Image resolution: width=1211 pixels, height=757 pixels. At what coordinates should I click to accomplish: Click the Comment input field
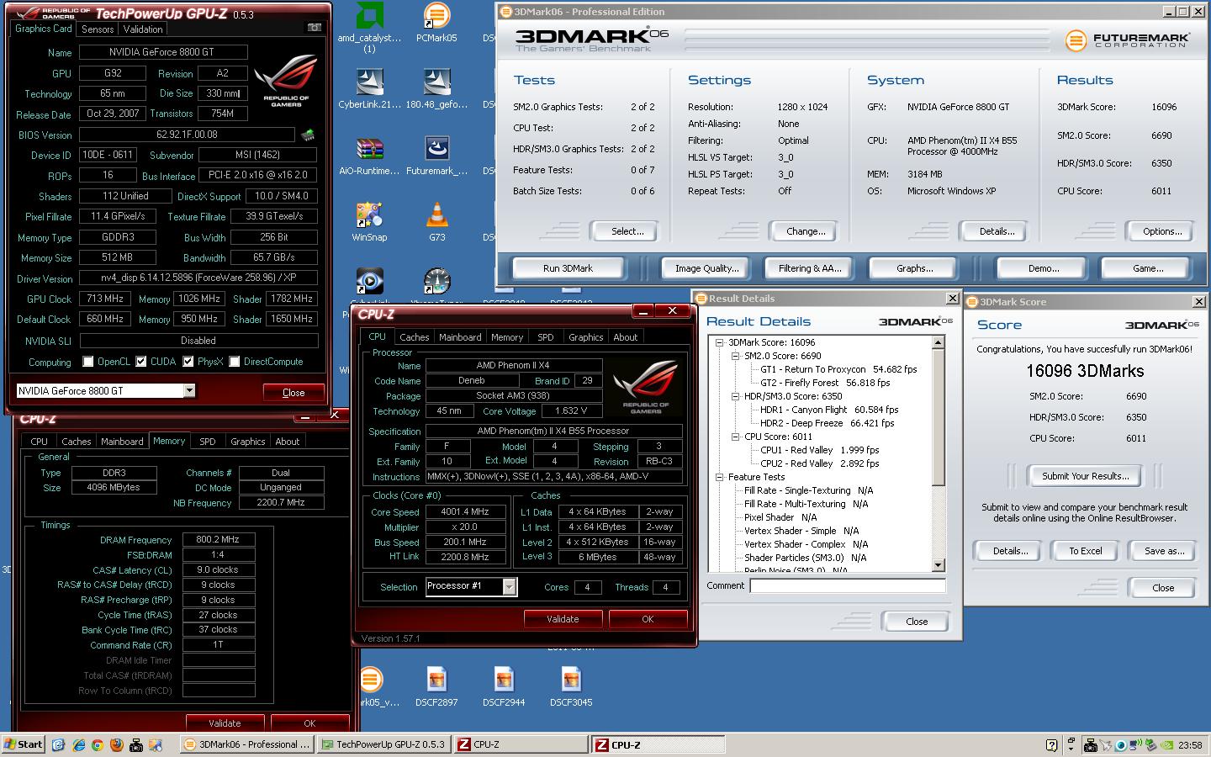[x=847, y=585]
